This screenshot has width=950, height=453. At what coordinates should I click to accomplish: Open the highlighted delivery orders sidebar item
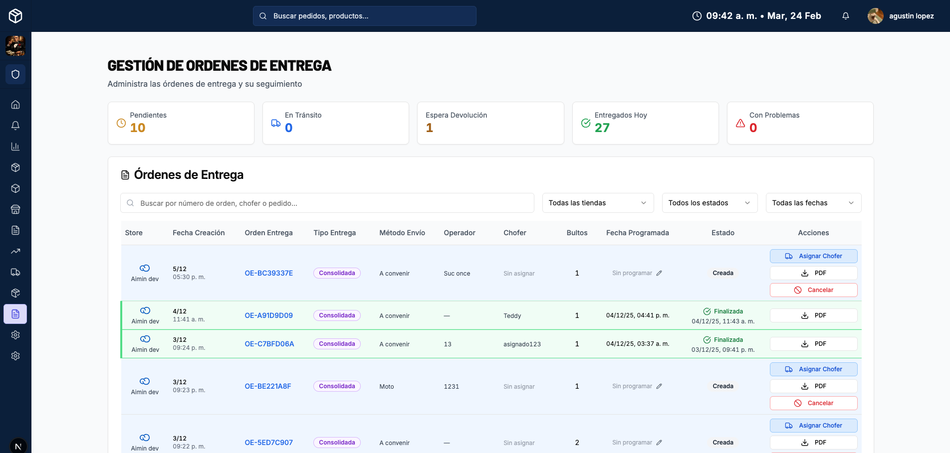[x=15, y=314]
